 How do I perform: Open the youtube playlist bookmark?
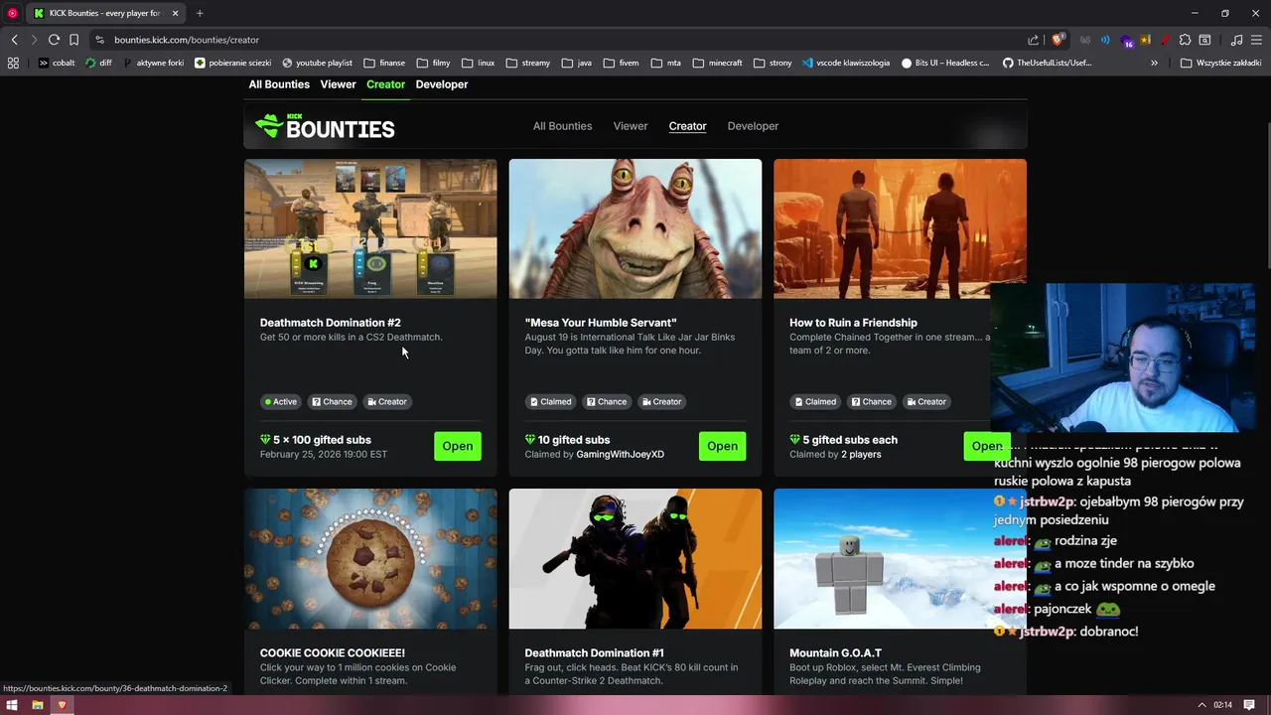pyautogui.click(x=317, y=63)
